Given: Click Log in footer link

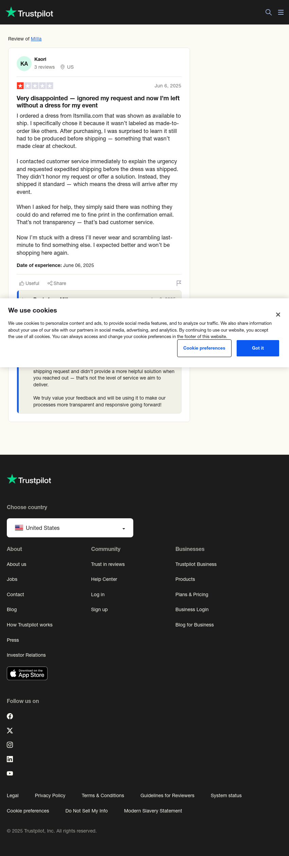Looking at the screenshot, I should click(98, 594).
